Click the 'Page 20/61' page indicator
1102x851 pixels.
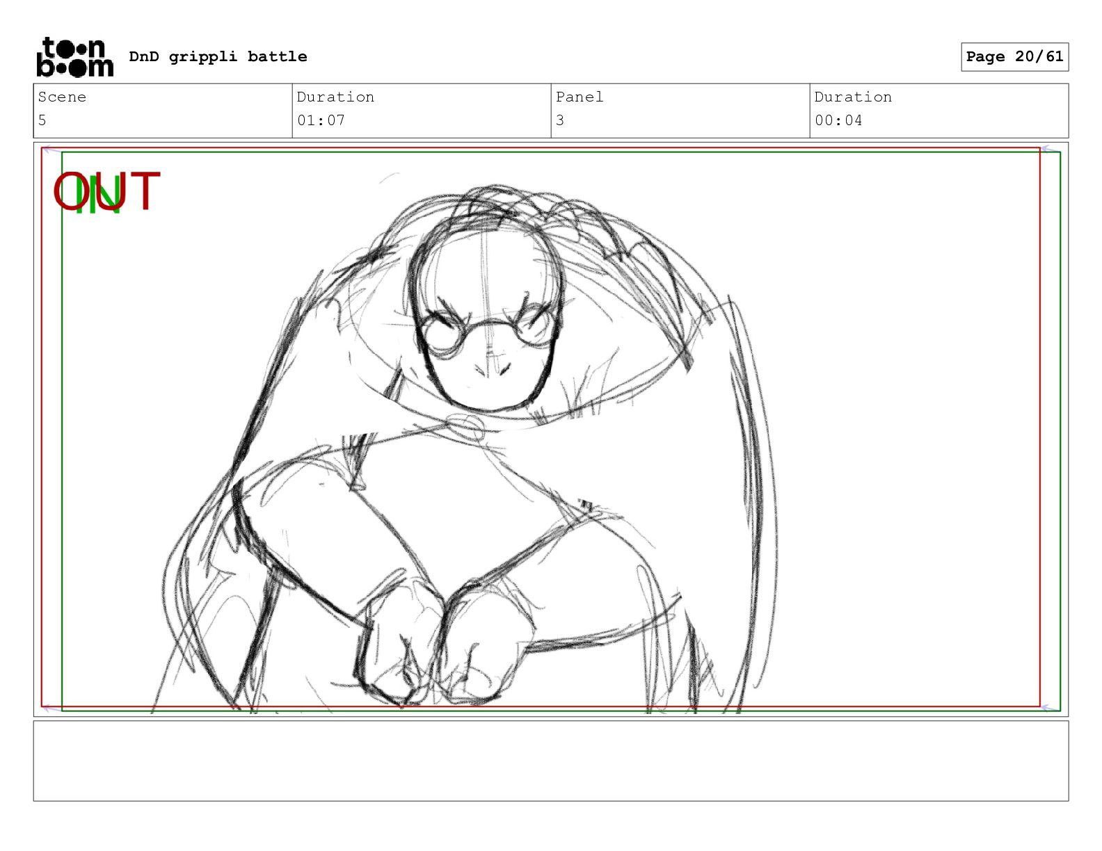[1014, 56]
